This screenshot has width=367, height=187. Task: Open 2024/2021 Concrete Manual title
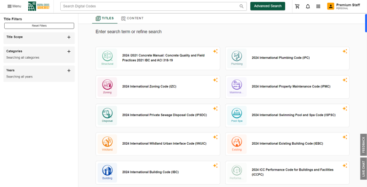coord(163,58)
